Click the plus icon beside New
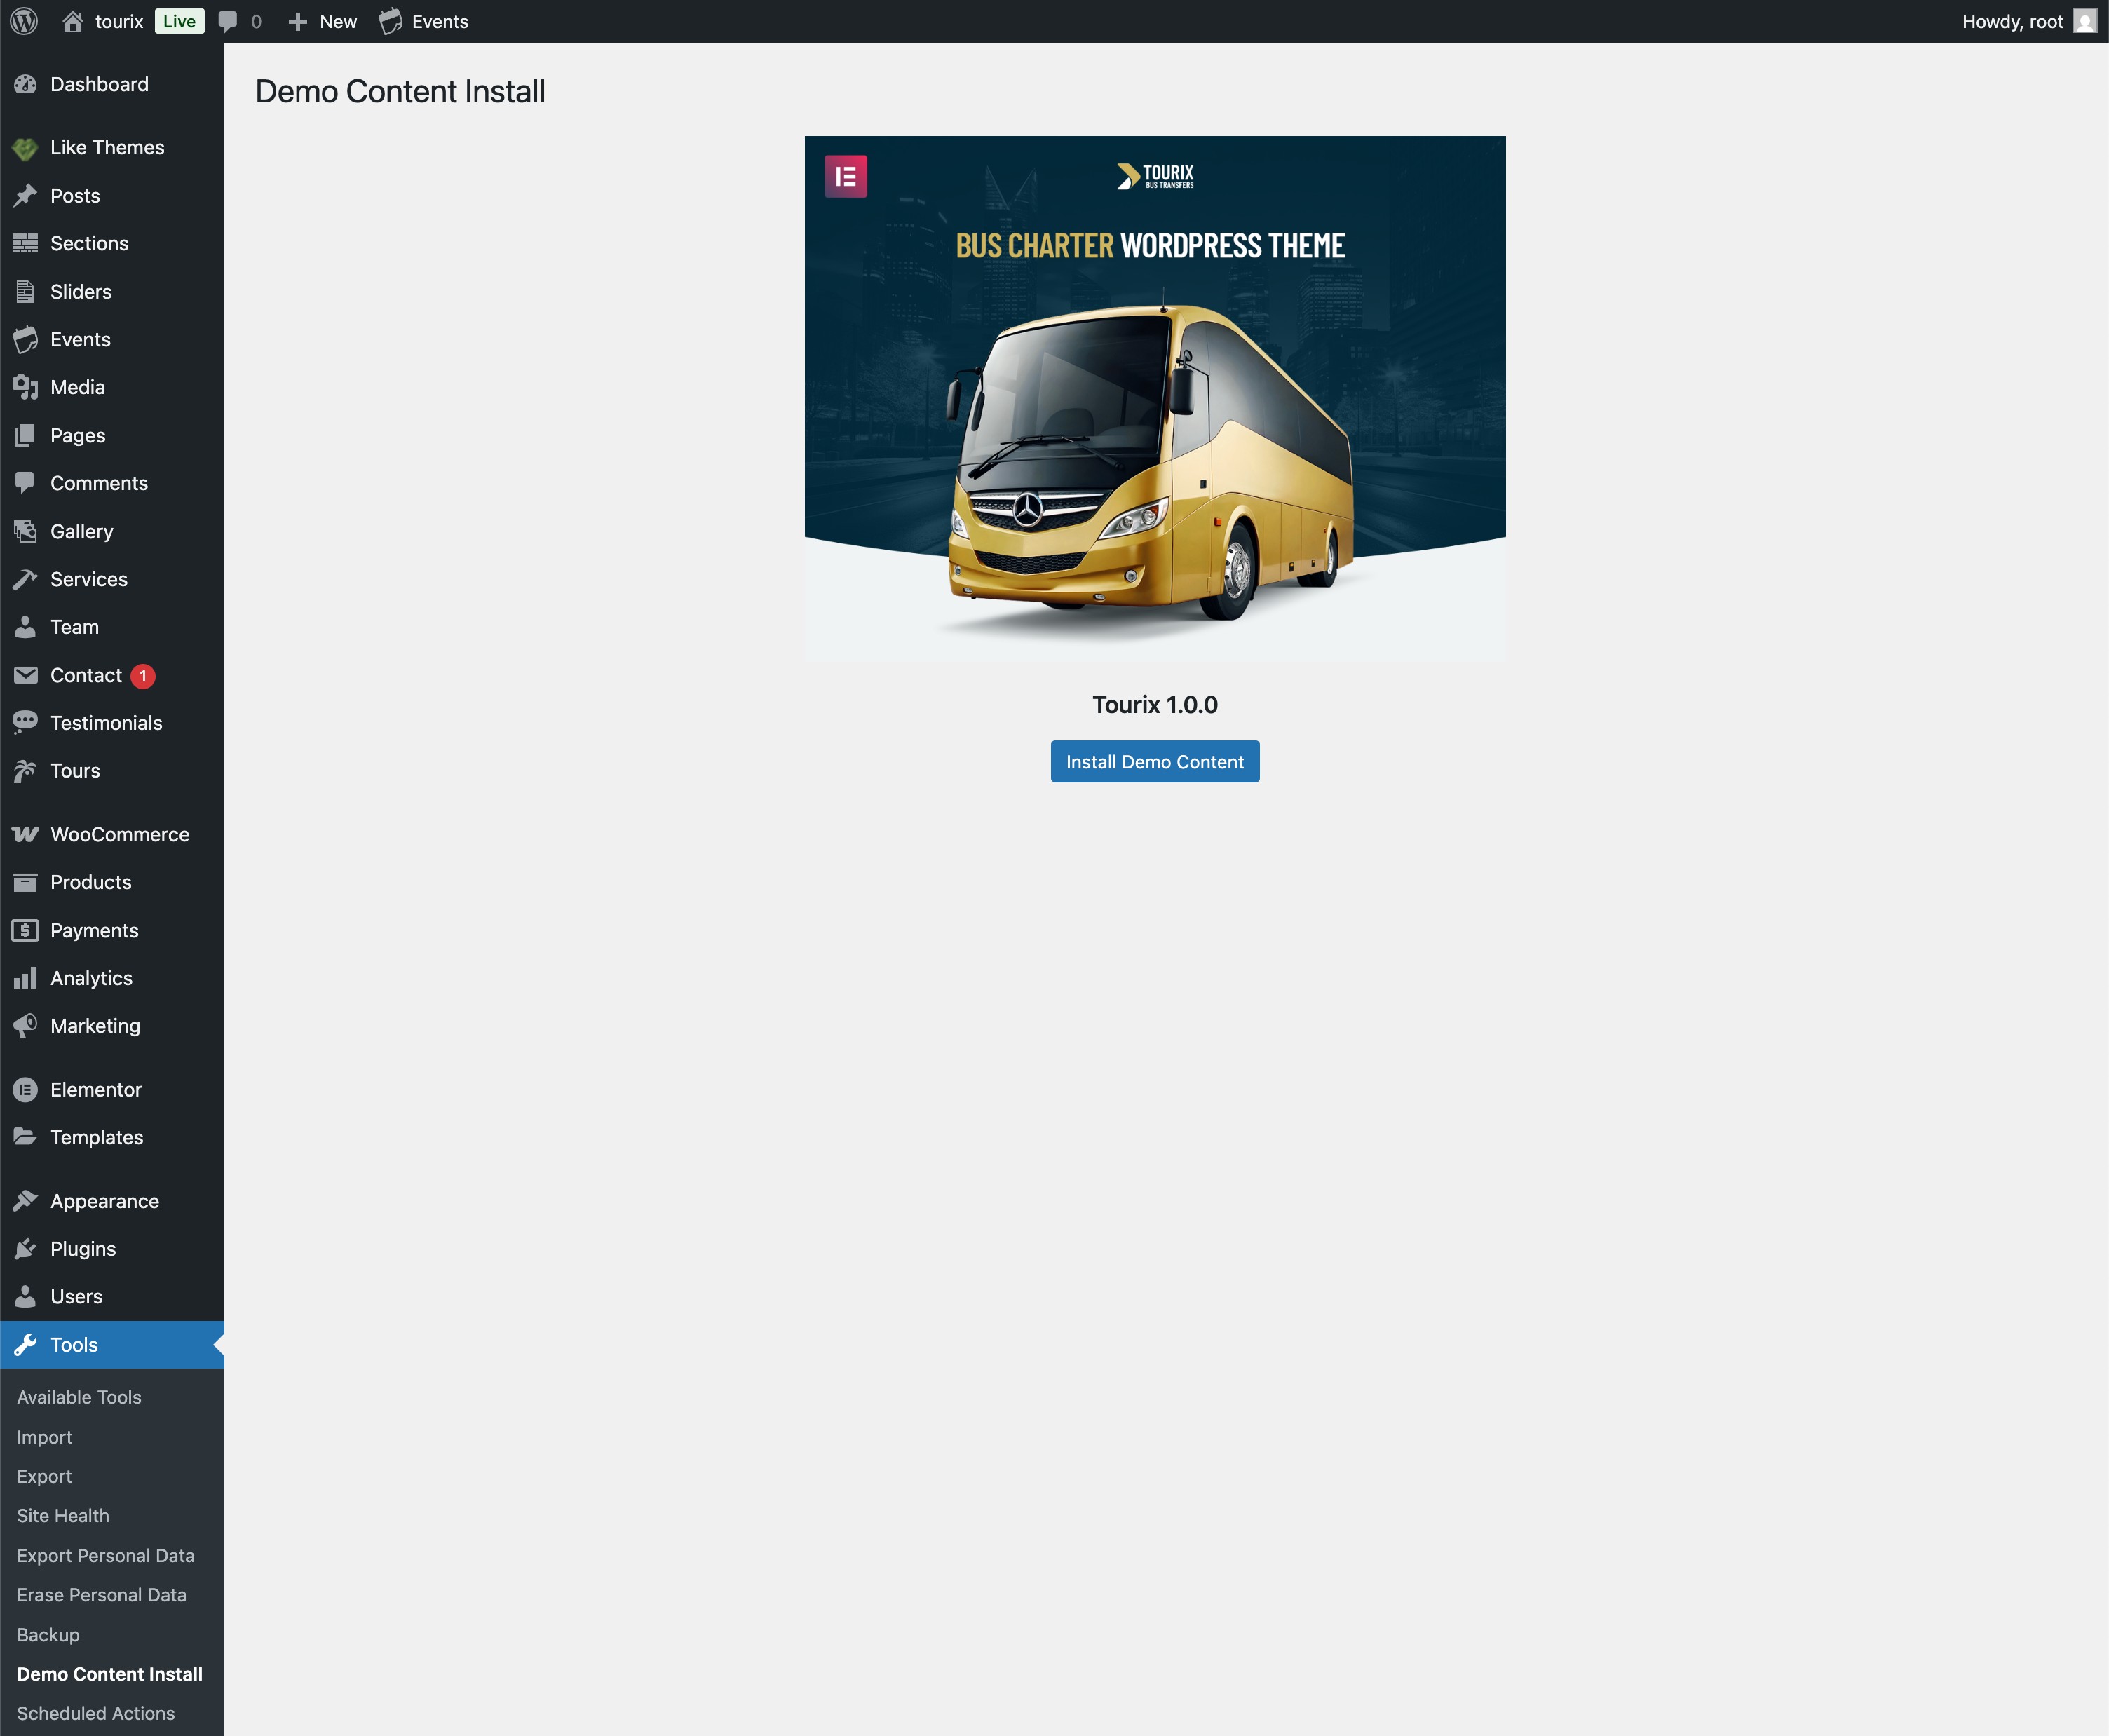Screen dimensions: 2109x1736 (297, 21)
